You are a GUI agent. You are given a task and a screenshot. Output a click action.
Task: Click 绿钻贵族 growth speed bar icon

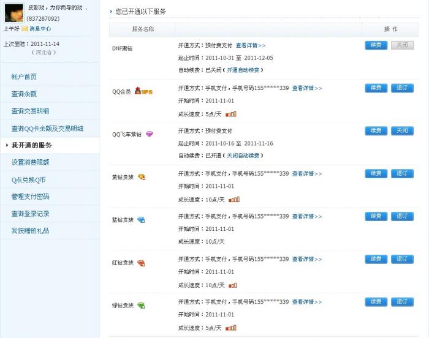click(x=230, y=328)
